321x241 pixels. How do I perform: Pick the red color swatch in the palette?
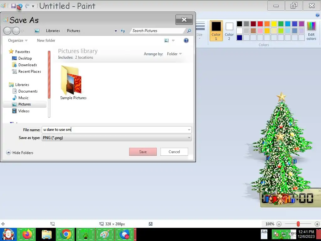click(260, 24)
